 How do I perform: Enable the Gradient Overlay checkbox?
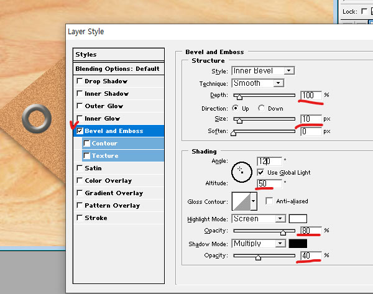(80, 193)
